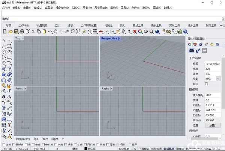Select the Pan hand tool
Viewport: 225px width, 151px height.
point(55,32)
